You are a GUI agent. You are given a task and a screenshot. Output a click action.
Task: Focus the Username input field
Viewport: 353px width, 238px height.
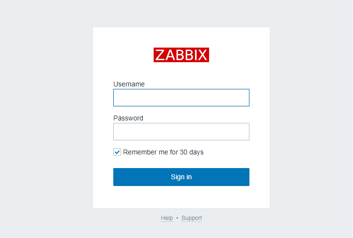[181, 98]
